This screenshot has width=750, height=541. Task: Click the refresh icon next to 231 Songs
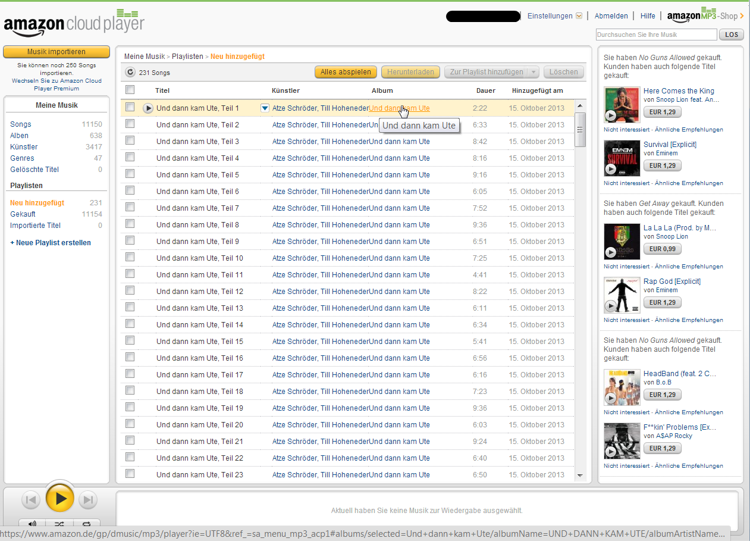point(130,71)
